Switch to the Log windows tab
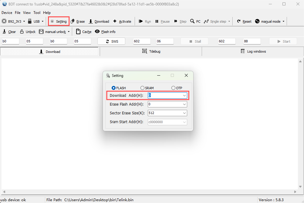 click(253, 51)
